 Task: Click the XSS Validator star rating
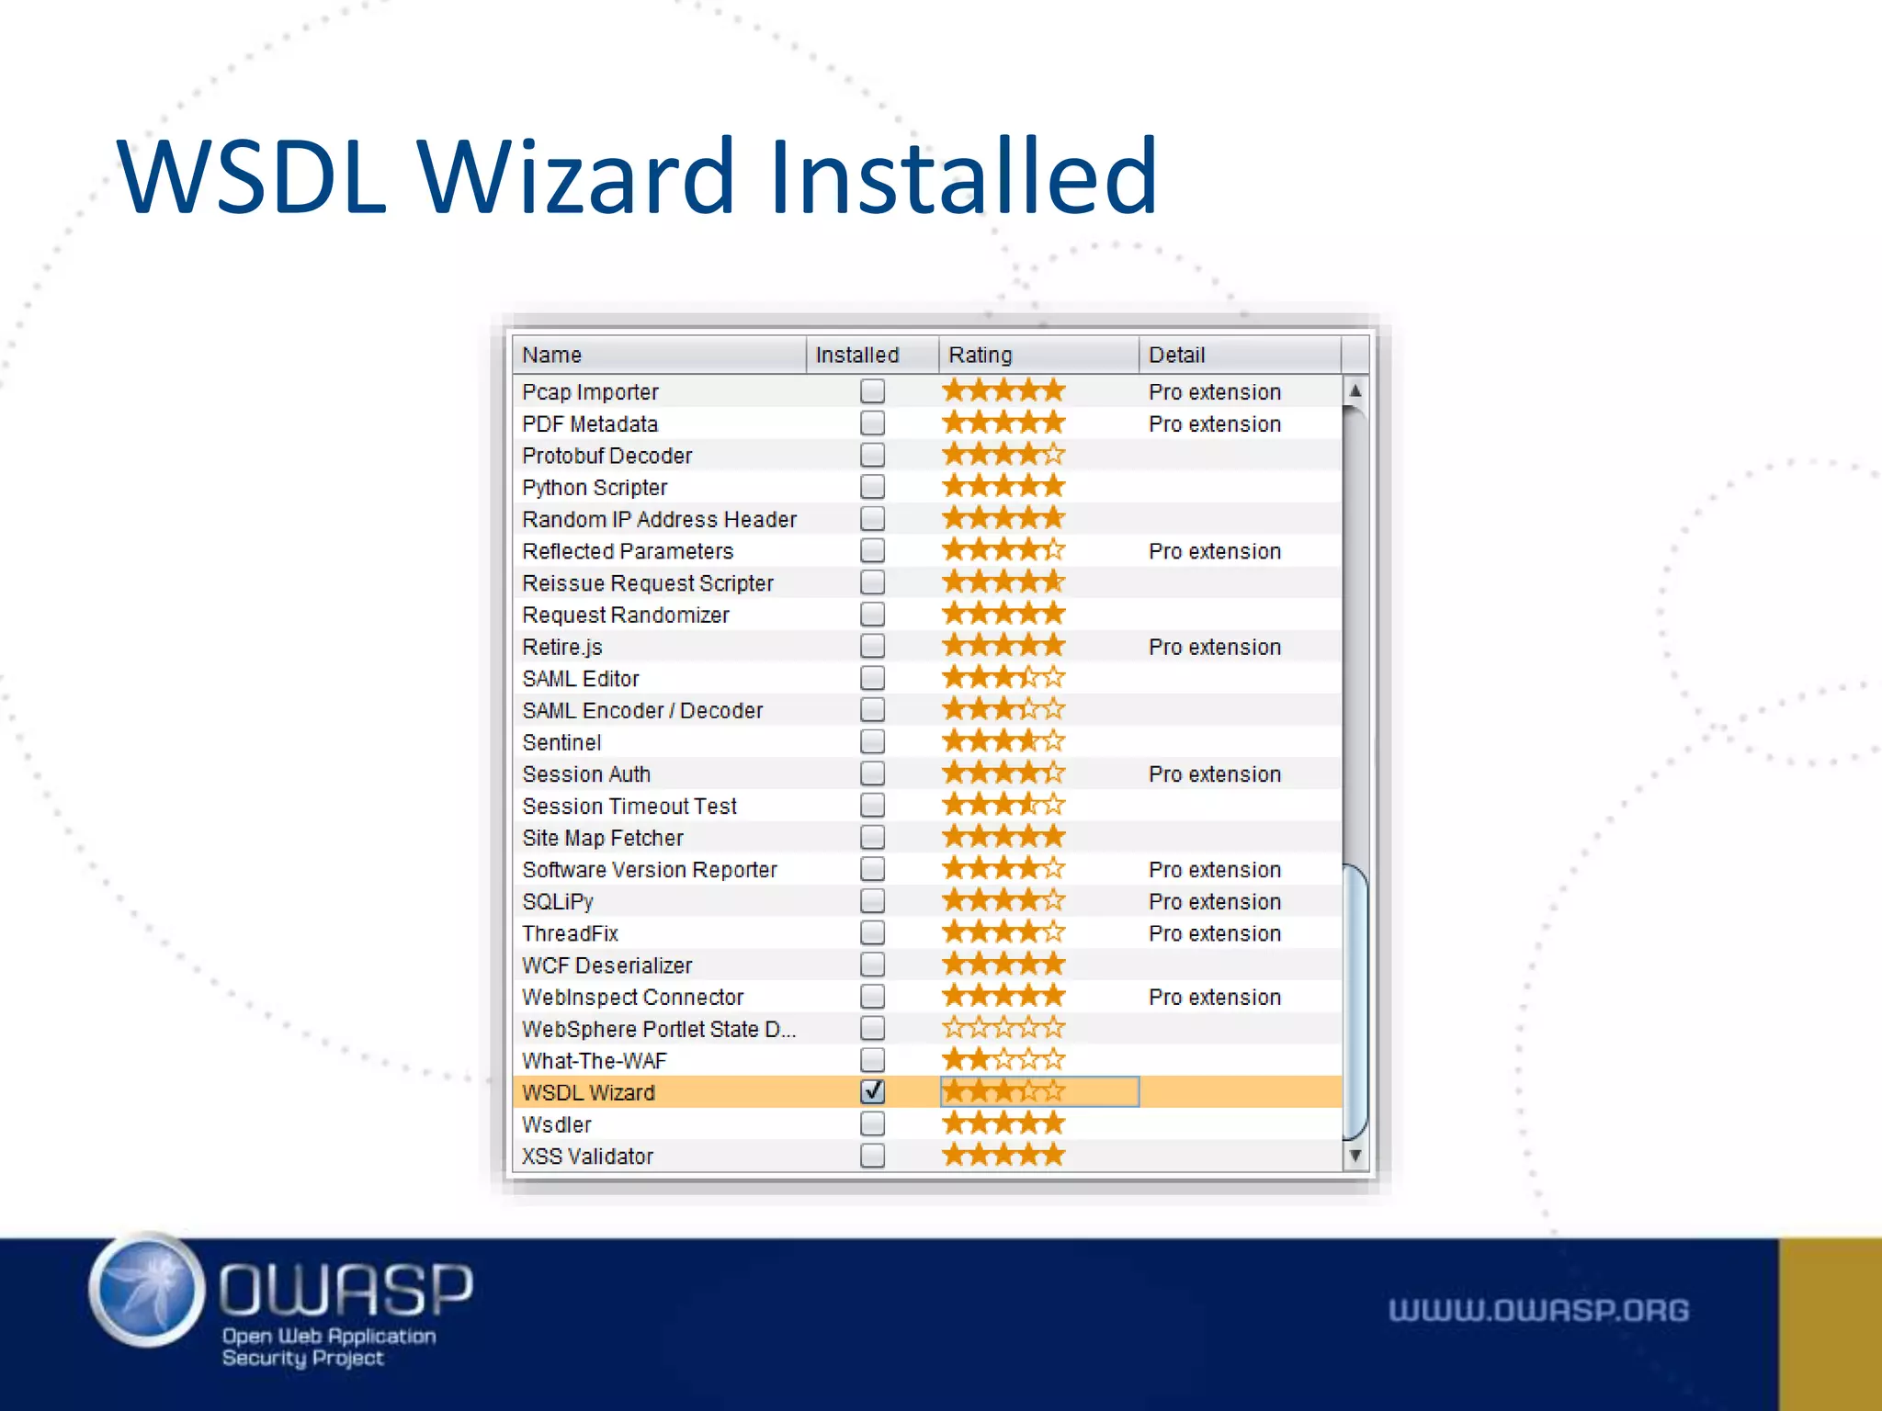(1003, 1156)
